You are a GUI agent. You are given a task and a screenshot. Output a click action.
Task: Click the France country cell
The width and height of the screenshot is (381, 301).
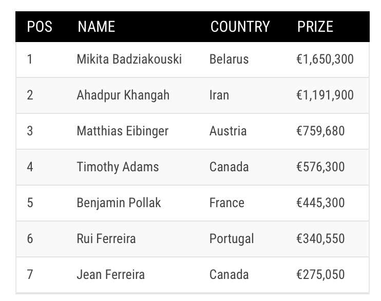(226, 203)
